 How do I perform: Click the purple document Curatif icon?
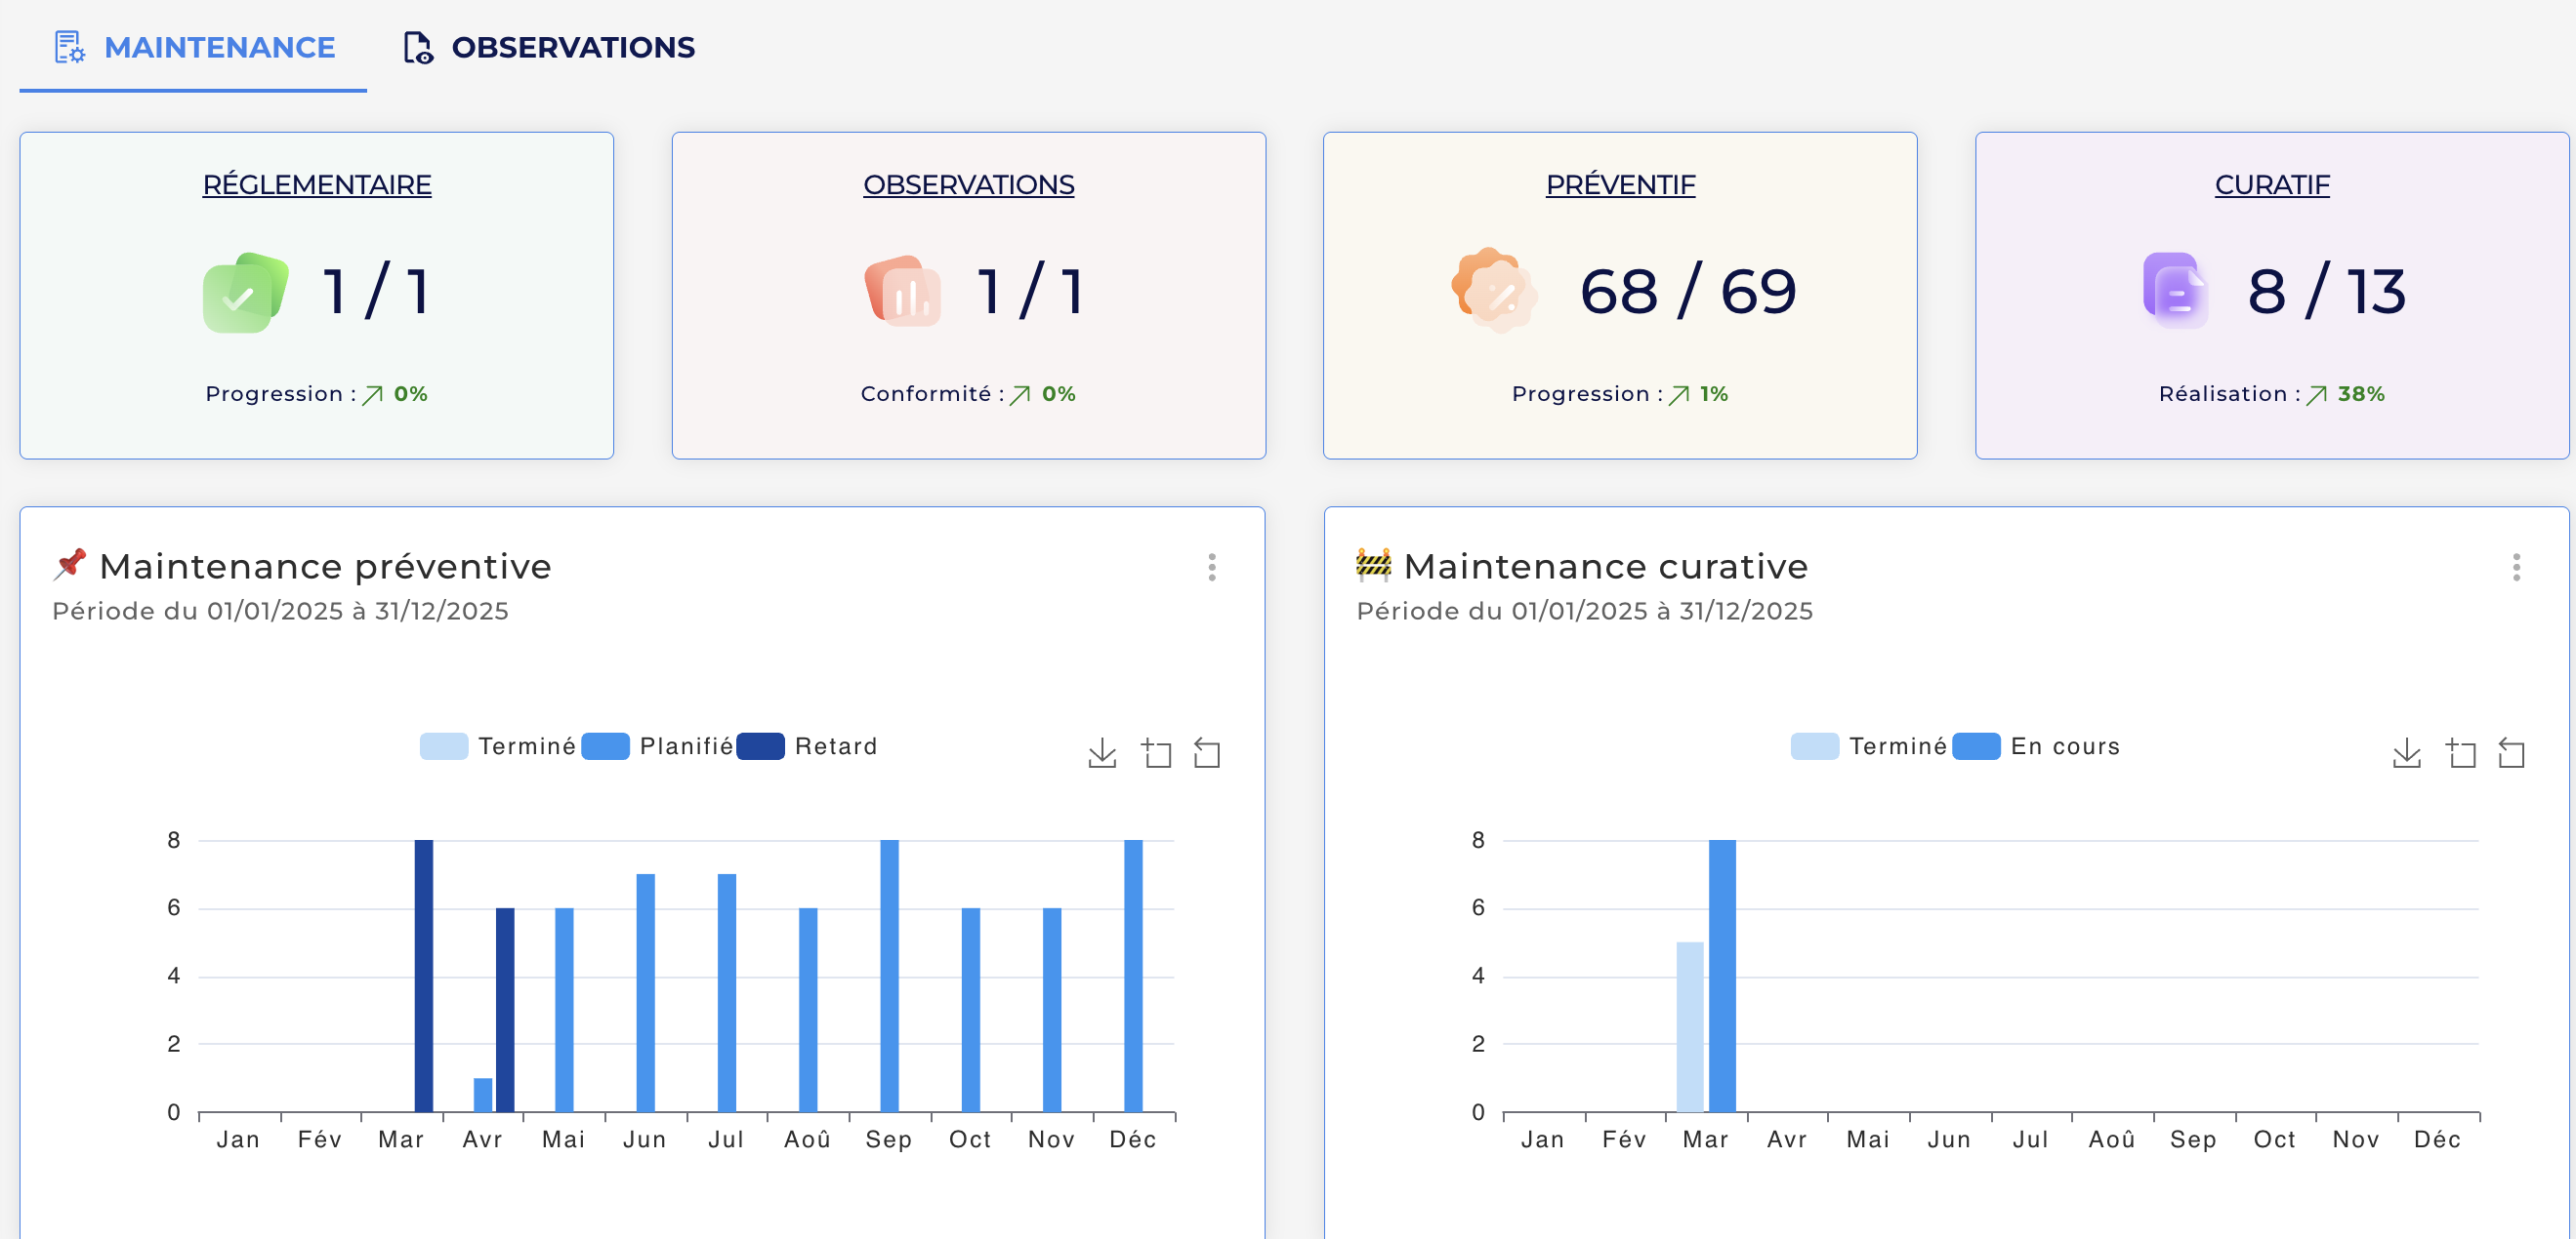(2174, 290)
